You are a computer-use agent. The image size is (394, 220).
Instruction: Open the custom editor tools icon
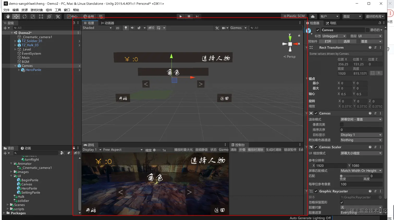point(58,16)
